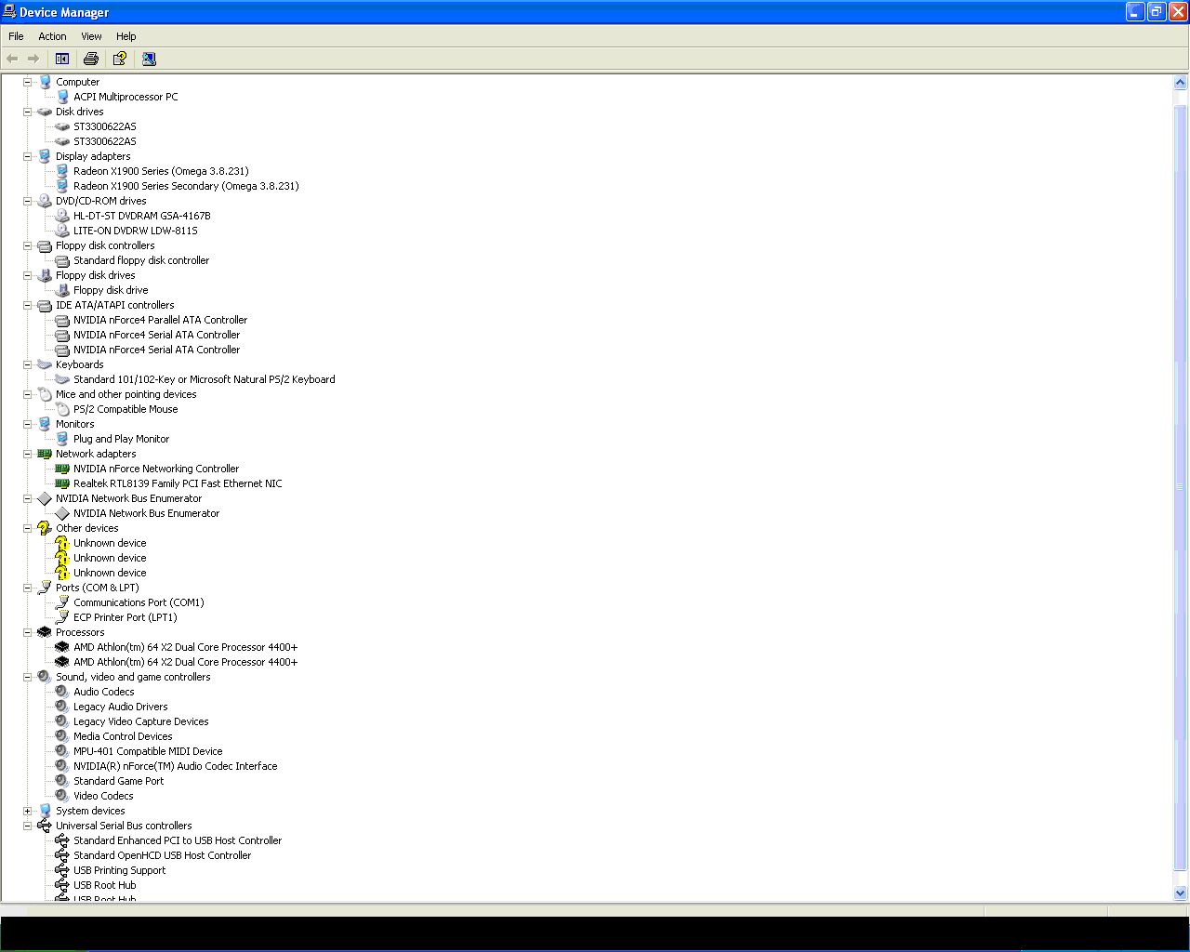1190x952 pixels.
Task: Click the HL-DT-ST DVDRAM GSA-4167B drive icon
Action: pos(62,216)
